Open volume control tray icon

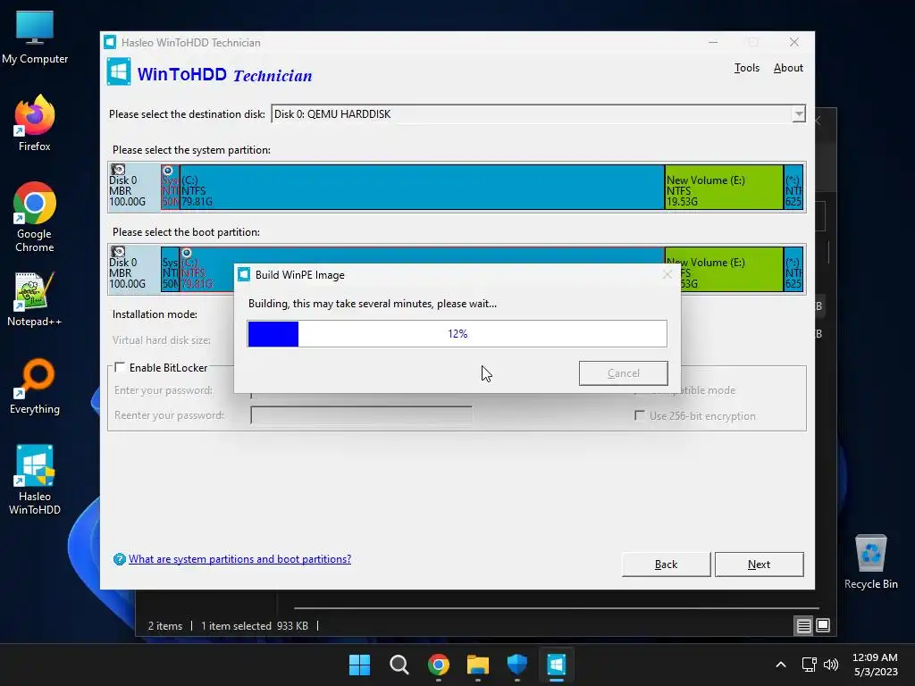click(x=830, y=665)
